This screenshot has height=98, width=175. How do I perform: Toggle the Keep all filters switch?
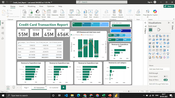coord(165,80)
